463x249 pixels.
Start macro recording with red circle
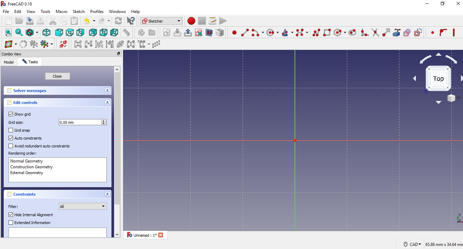pyautogui.click(x=191, y=21)
